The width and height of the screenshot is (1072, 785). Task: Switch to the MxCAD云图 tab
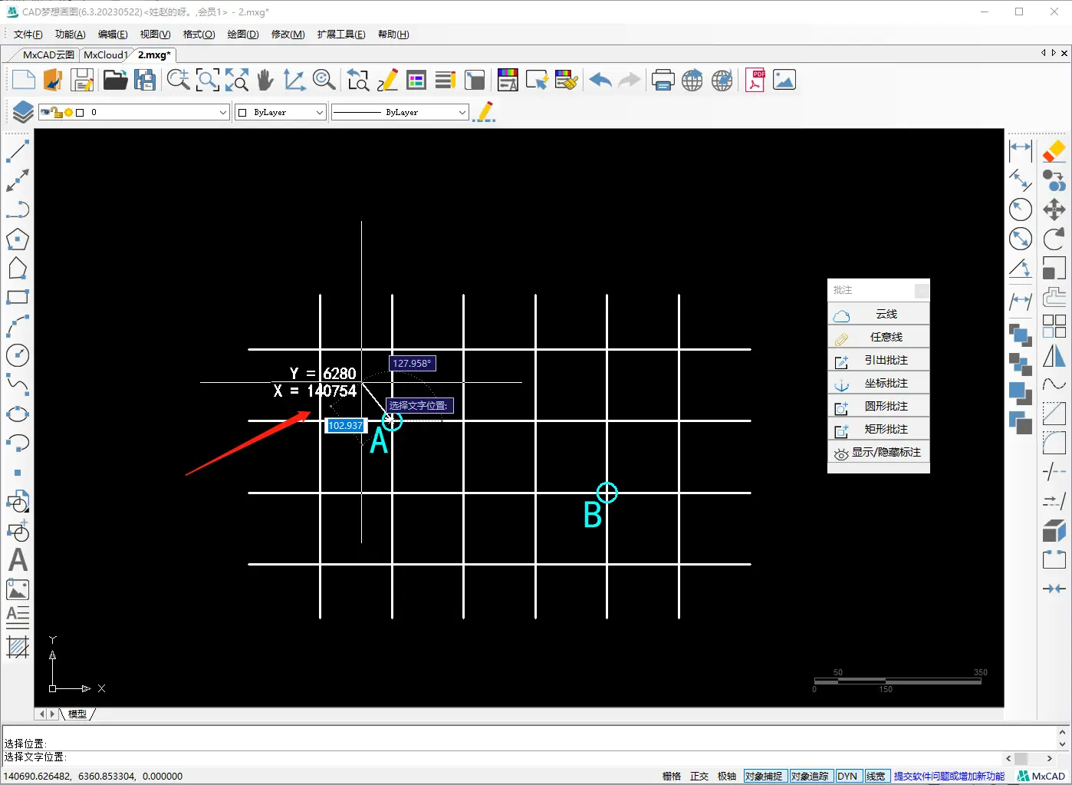click(48, 55)
